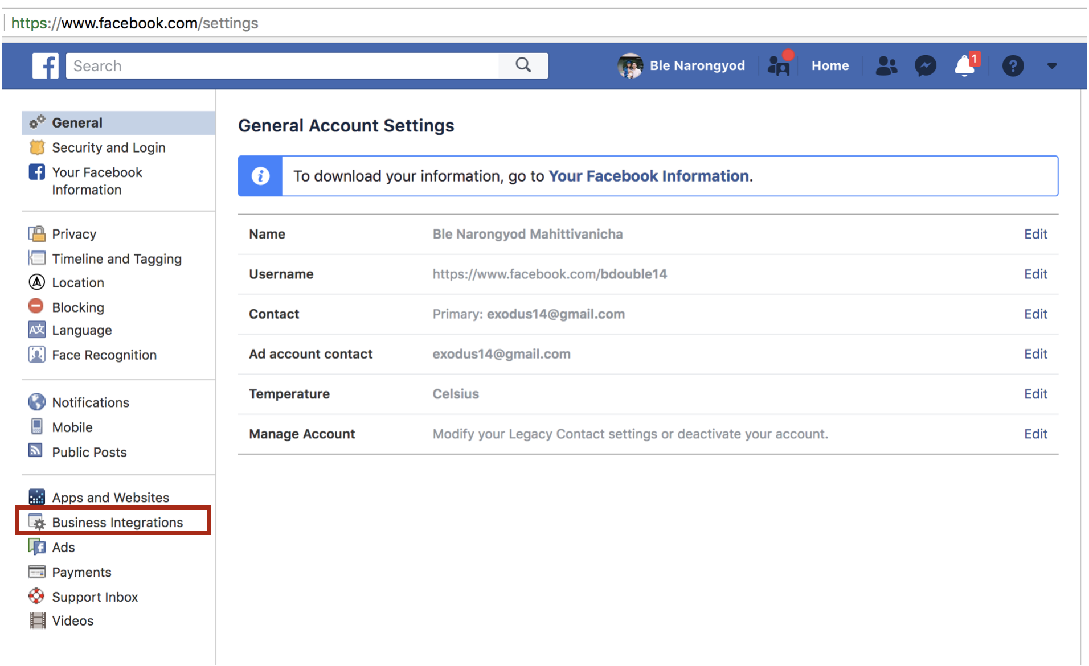Edit the Temperature row
Viewport: 1089px width, 666px height.
[x=1035, y=393]
